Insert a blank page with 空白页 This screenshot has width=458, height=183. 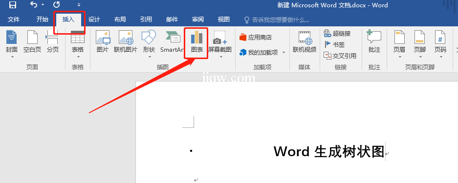(32, 41)
